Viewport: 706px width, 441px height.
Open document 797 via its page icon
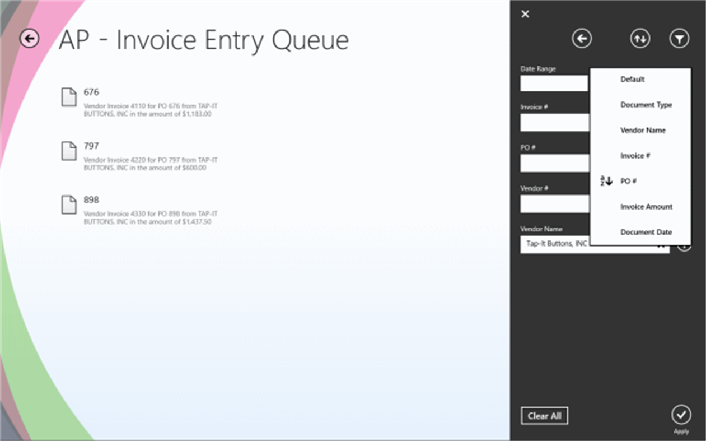point(68,151)
